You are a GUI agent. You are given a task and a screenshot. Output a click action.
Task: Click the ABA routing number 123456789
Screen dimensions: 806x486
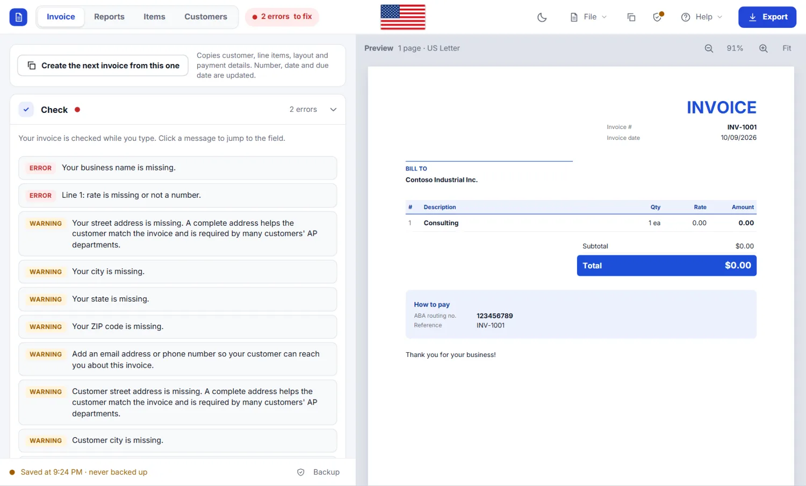click(x=495, y=316)
